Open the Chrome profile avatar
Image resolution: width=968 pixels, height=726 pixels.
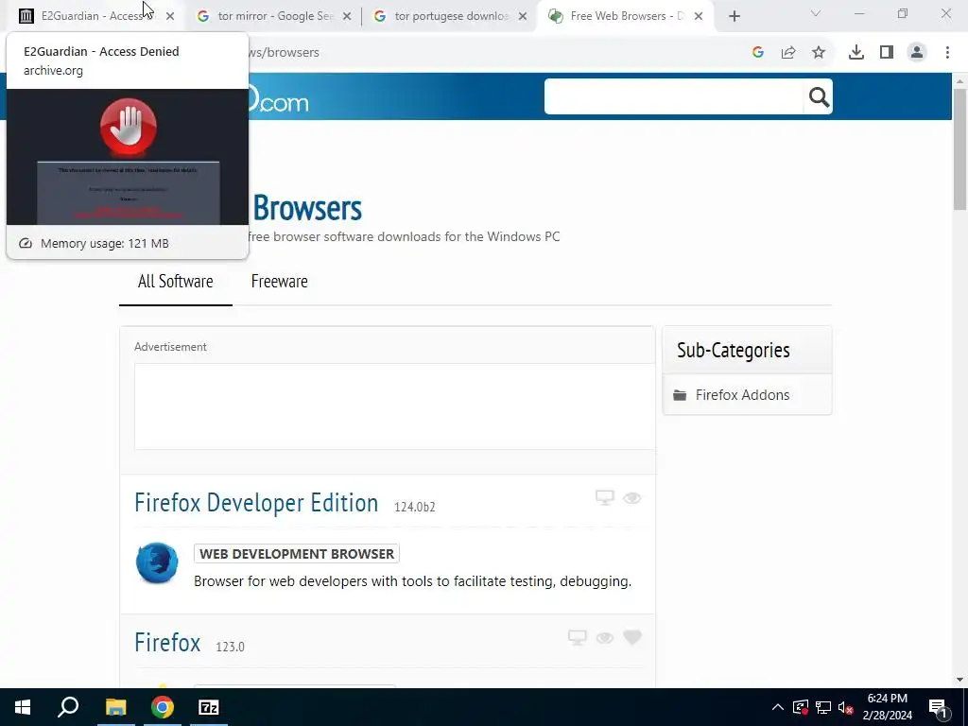pyautogui.click(x=917, y=53)
